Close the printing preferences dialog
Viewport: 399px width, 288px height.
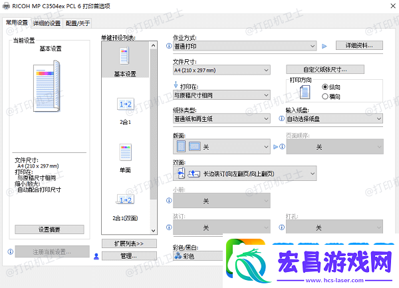click(x=393, y=6)
